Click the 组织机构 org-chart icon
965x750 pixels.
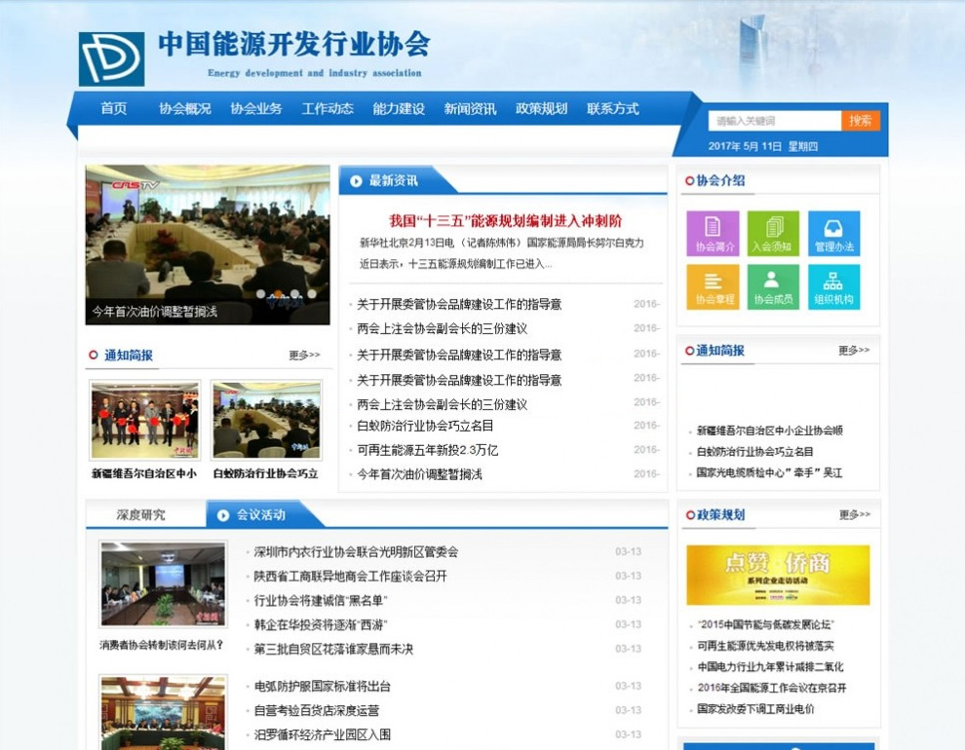833,286
